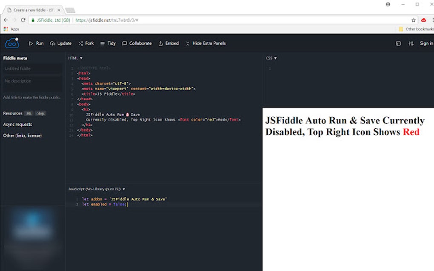Go forward in the browser
Viewport: 434px width, 271px height.
point(14,20)
